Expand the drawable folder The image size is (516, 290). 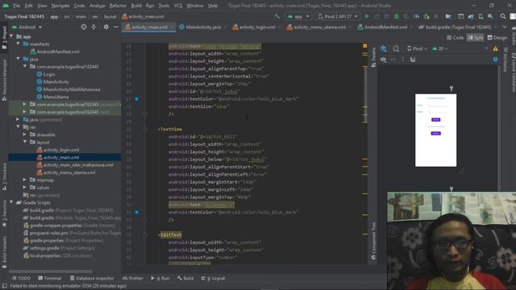coord(25,135)
